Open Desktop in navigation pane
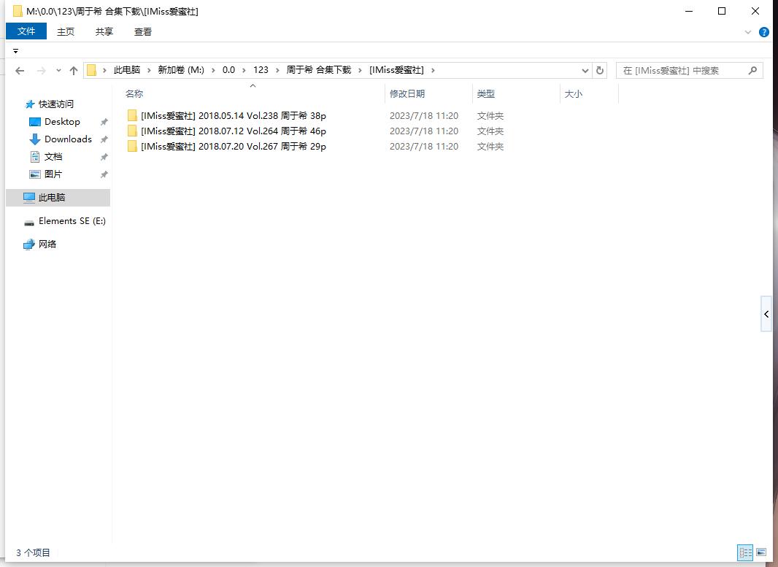Image resolution: width=778 pixels, height=567 pixels. point(62,122)
